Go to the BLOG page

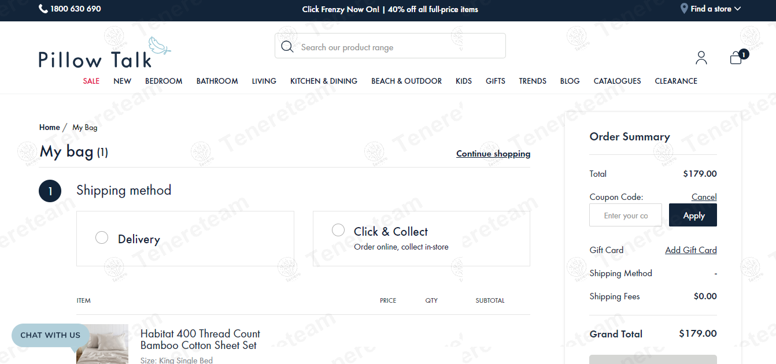tap(570, 81)
